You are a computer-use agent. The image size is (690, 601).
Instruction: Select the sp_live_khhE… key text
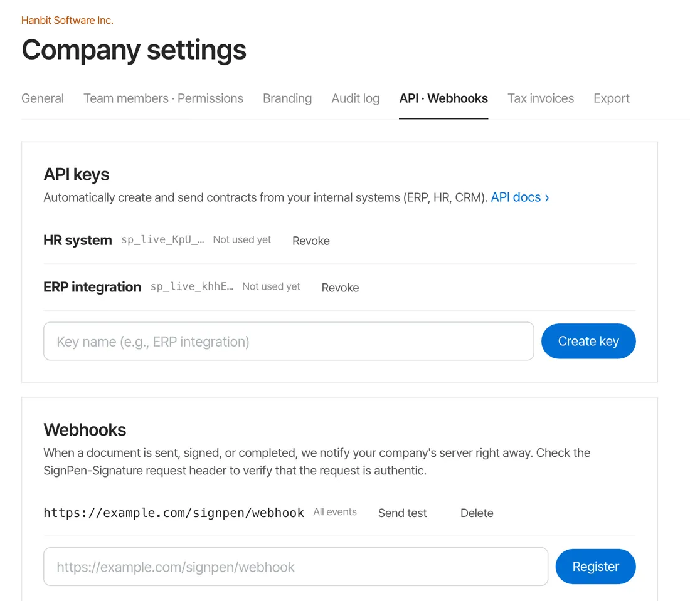click(x=192, y=286)
